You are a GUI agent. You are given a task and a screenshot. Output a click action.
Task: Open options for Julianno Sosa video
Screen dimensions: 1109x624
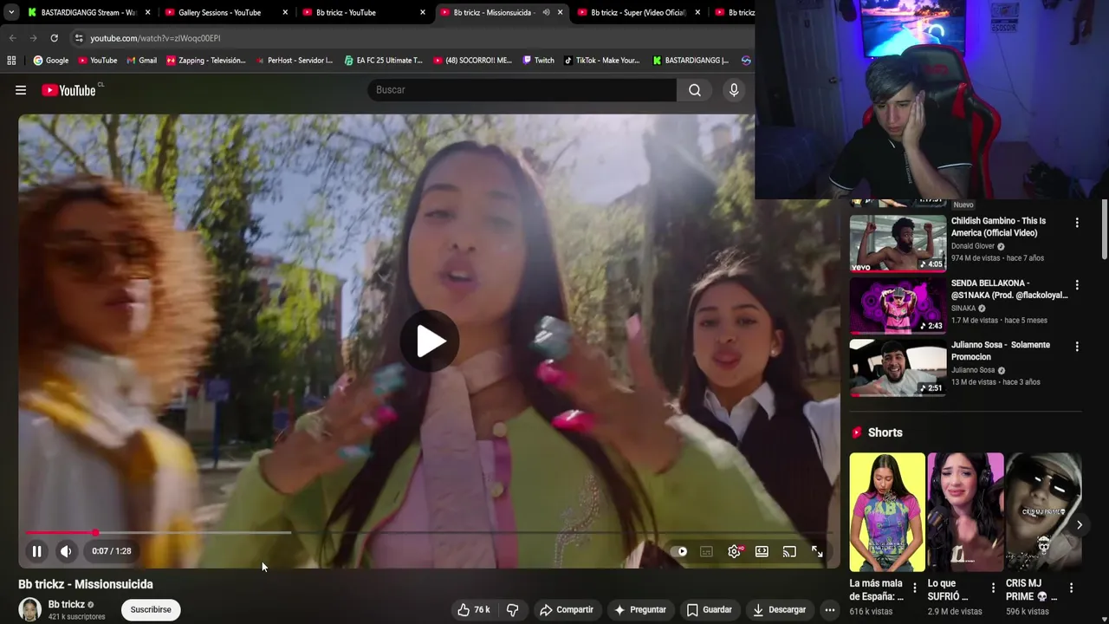point(1077,346)
